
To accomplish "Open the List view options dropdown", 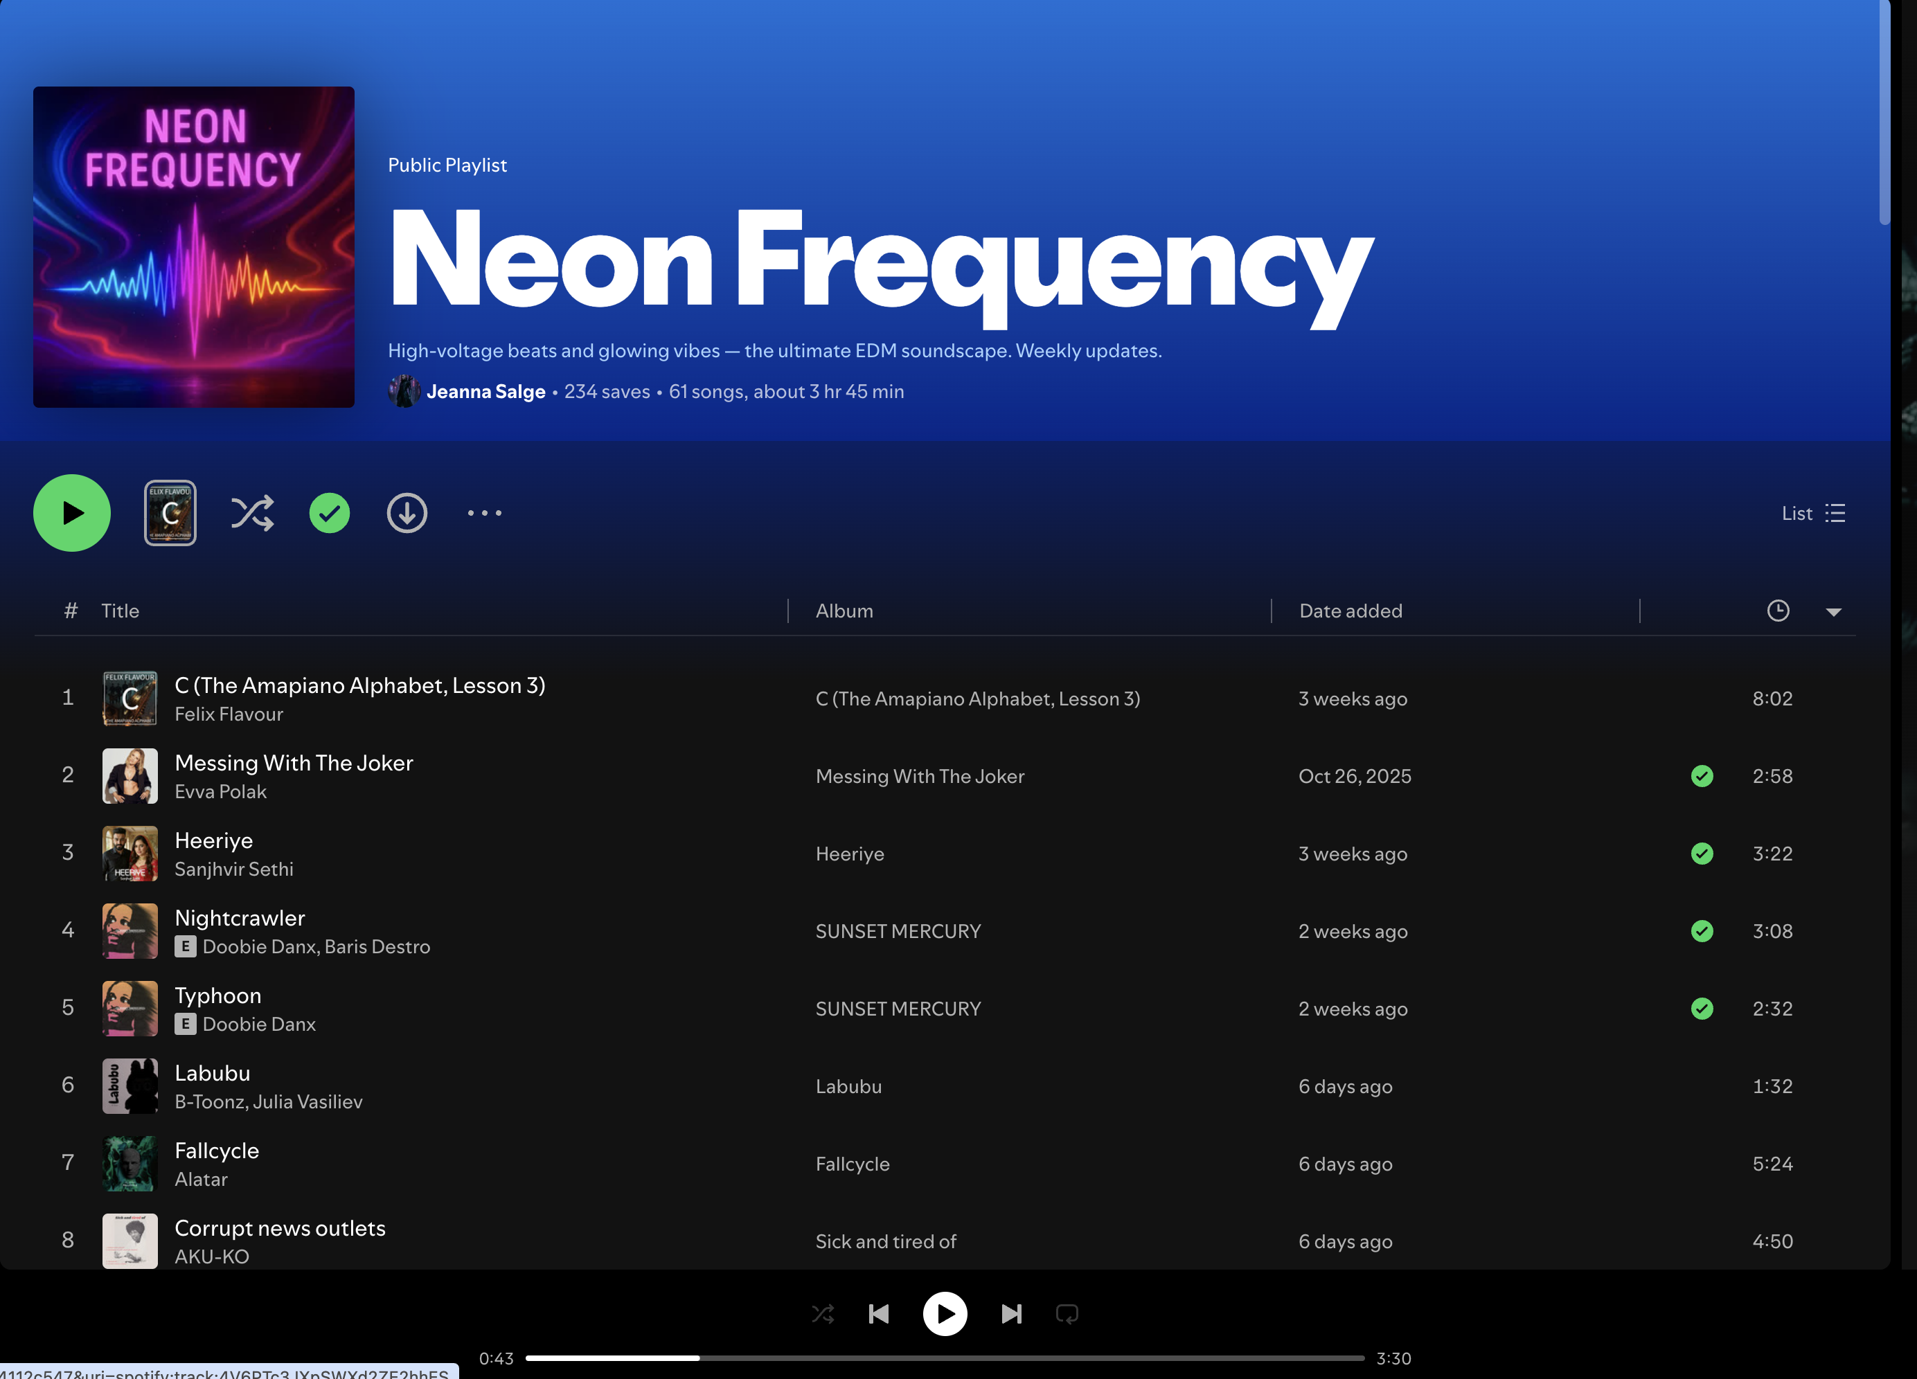I will pyautogui.click(x=1813, y=514).
